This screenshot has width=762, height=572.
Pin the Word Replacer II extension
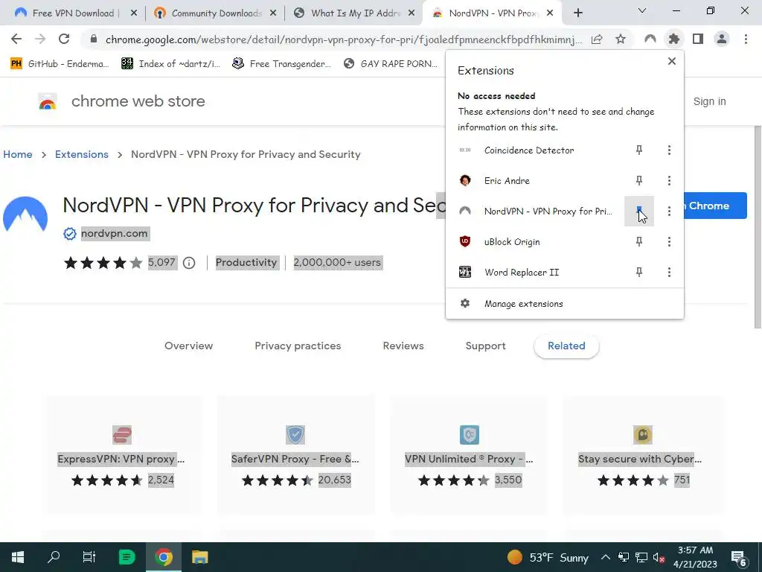[639, 273]
